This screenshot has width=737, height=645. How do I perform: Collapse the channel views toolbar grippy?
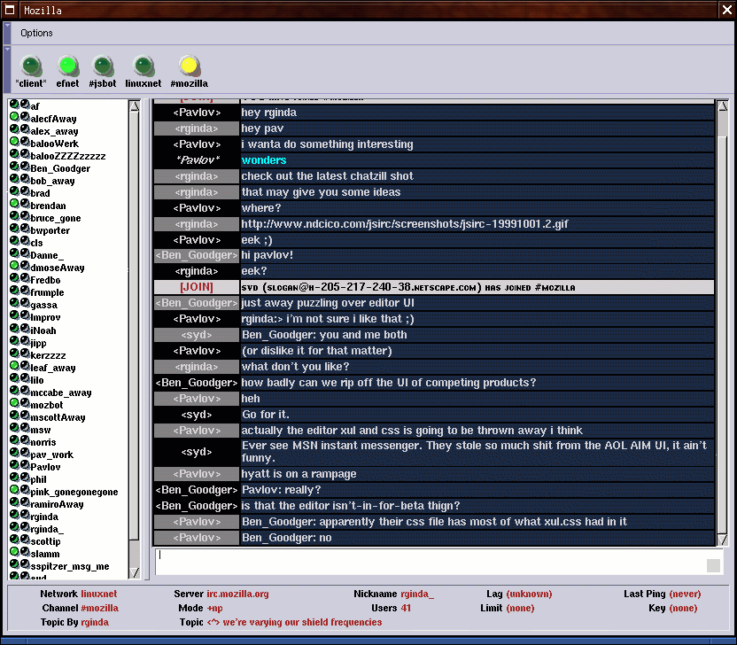[7, 69]
